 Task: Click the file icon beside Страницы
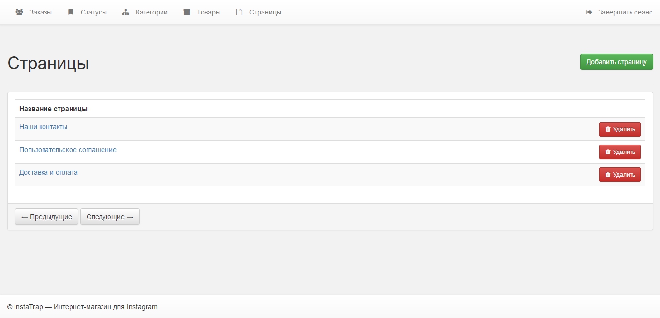click(239, 12)
